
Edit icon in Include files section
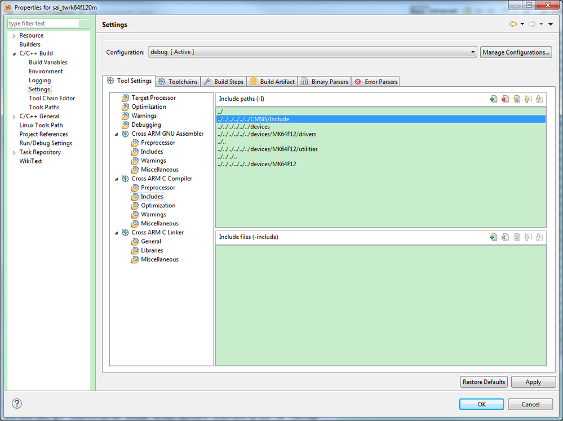coord(517,237)
